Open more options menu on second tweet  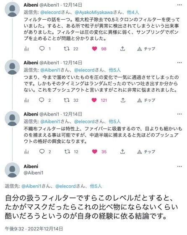[179, 63]
